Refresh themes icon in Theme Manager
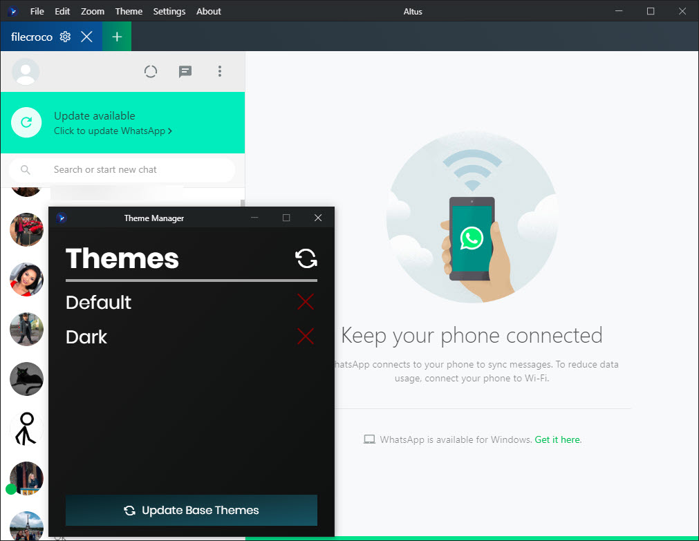Image resolution: width=699 pixels, height=541 pixels. click(306, 258)
